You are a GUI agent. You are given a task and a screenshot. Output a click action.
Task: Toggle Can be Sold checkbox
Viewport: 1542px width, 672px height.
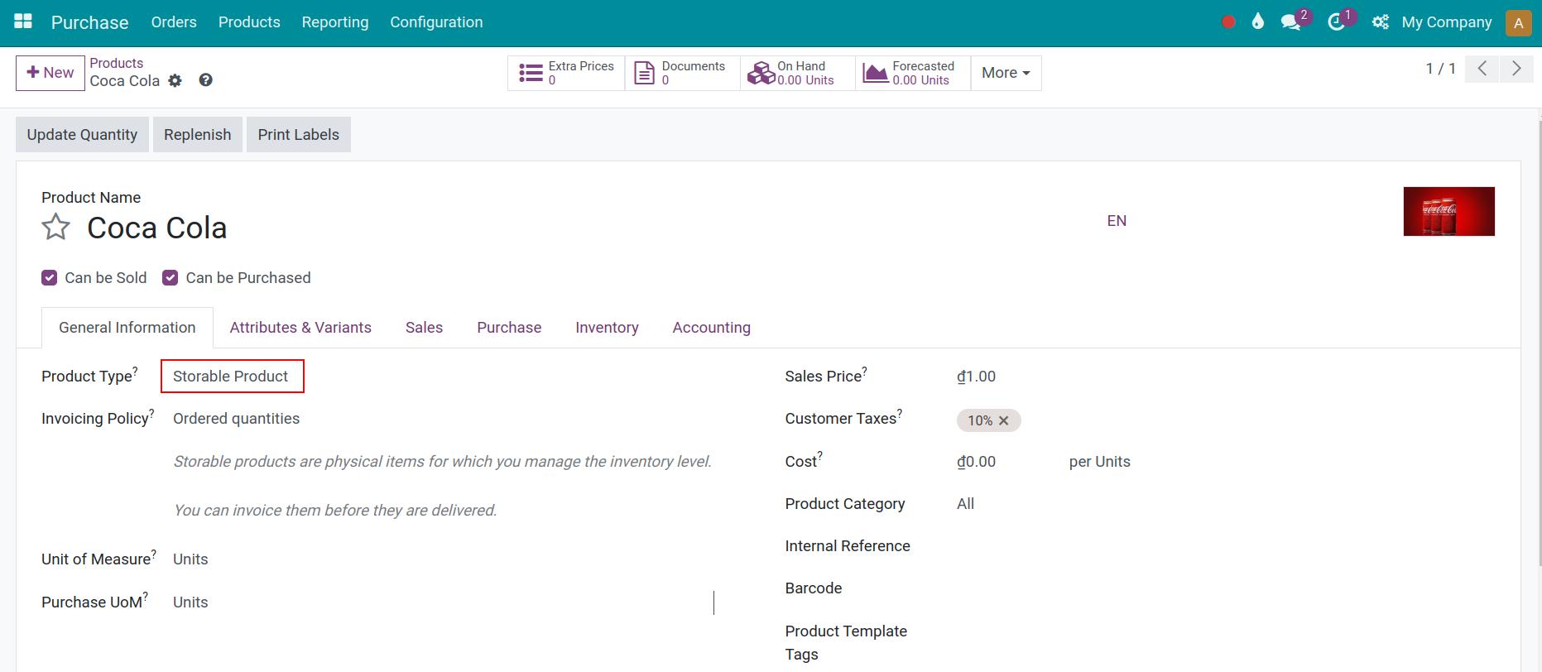click(x=50, y=278)
